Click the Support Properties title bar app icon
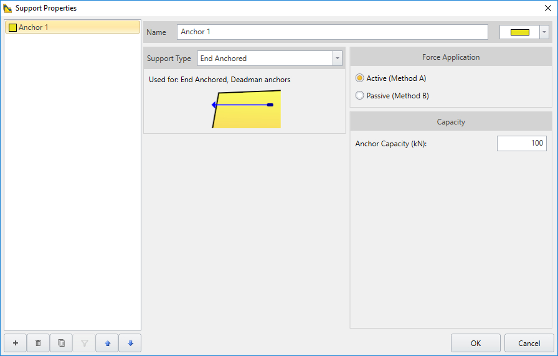 [x=7, y=8]
